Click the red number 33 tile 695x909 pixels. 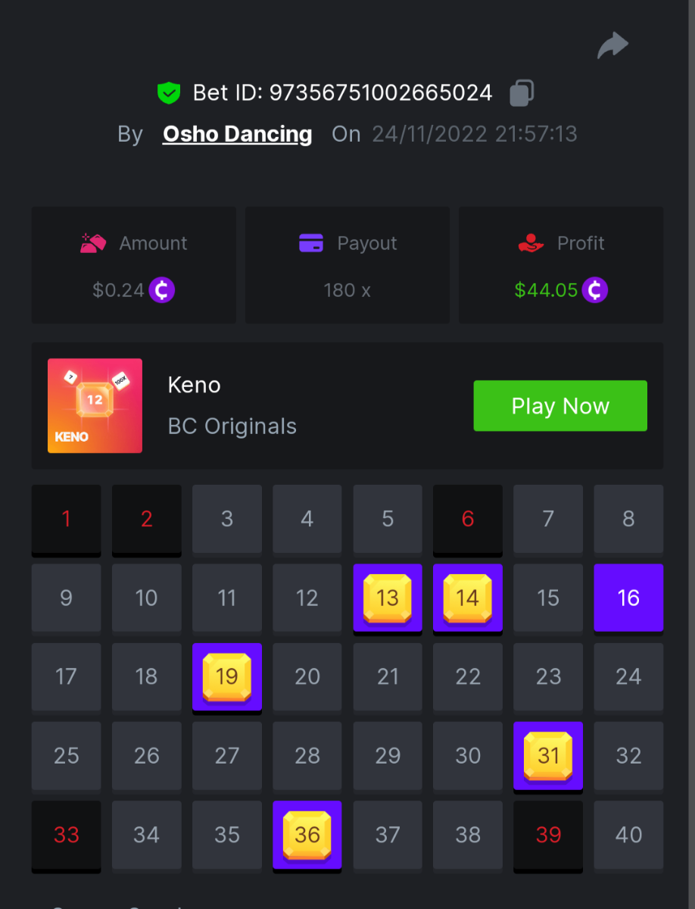pyautogui.click(x=67, y=834)
